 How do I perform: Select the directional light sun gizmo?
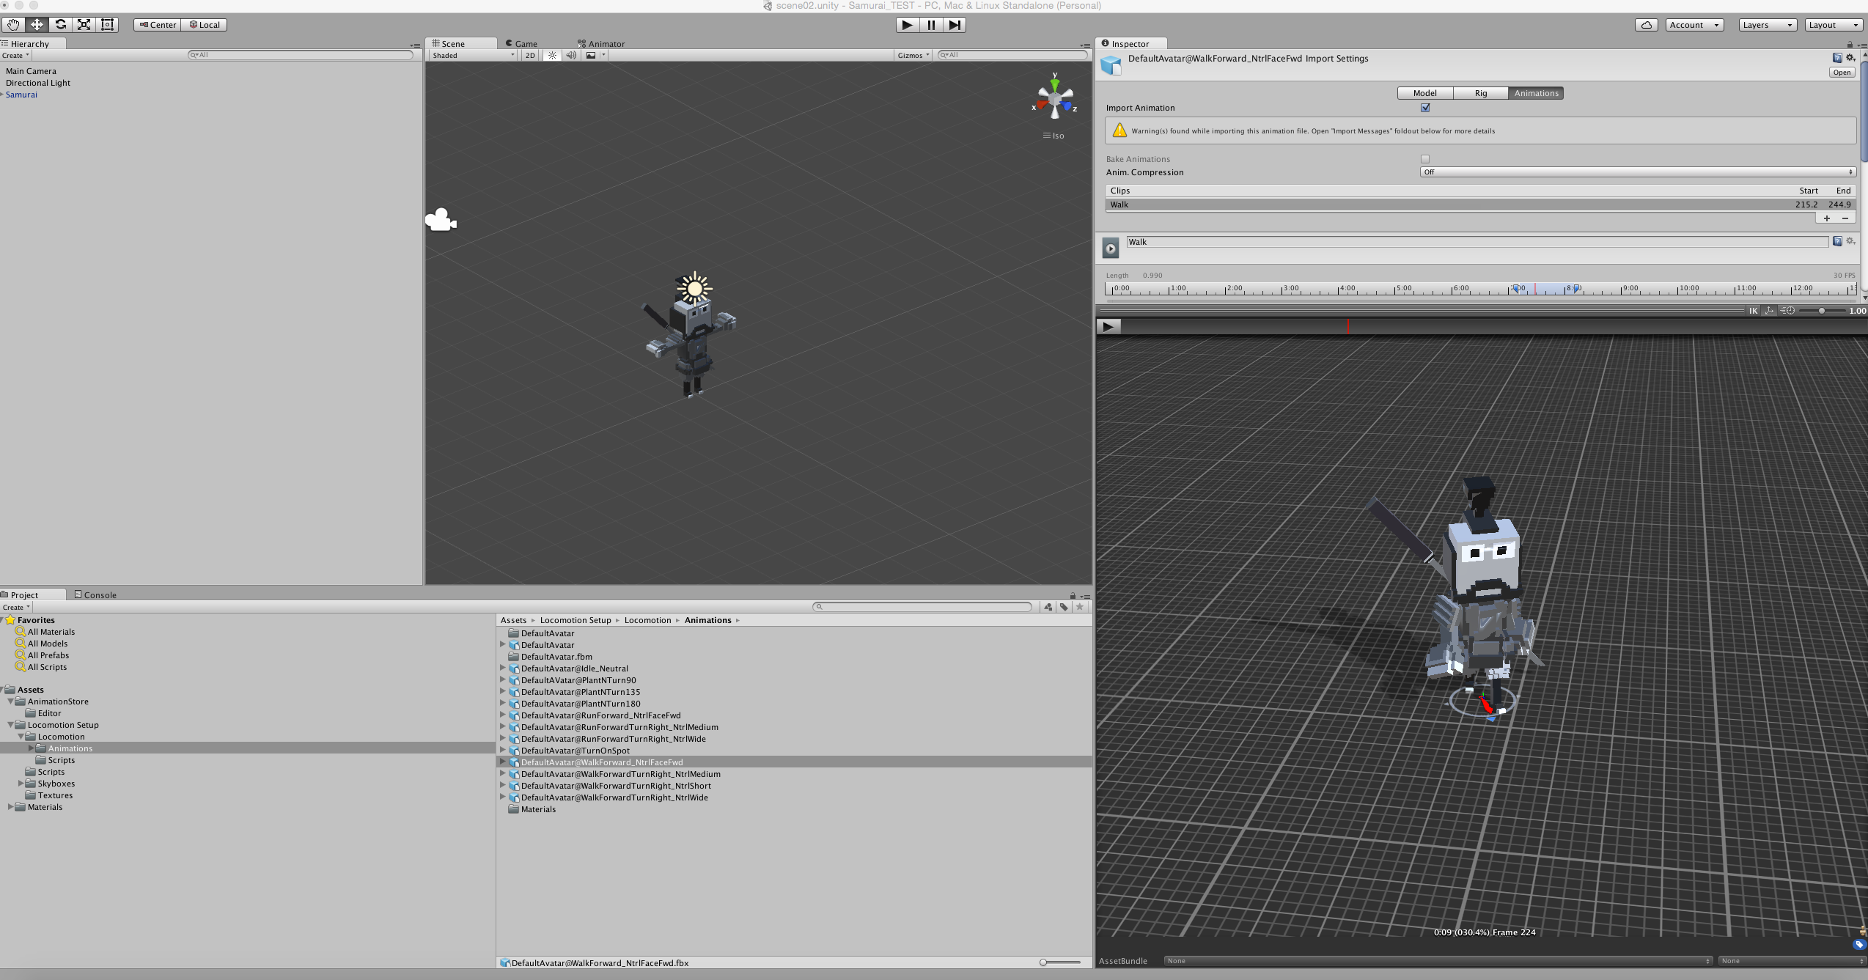694,289
